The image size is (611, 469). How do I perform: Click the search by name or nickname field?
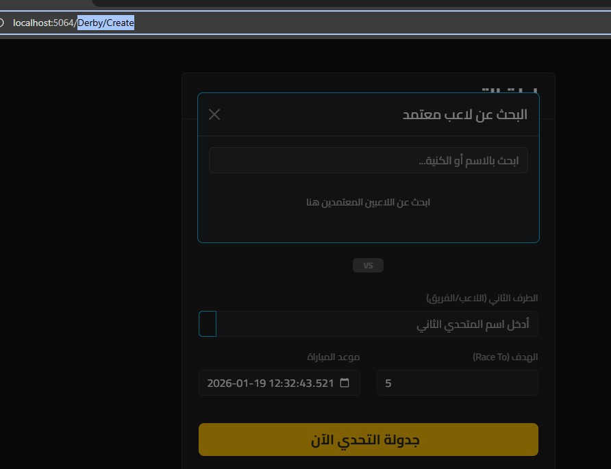coord(368,160)
